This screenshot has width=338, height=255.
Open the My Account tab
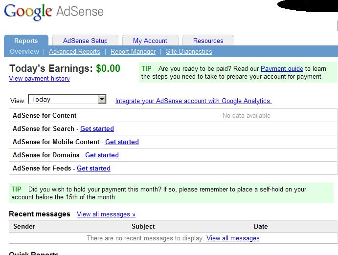[x=150, y=41]
